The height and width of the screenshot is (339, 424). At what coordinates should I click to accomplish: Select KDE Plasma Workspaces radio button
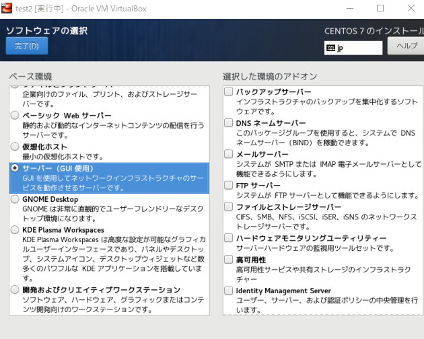click(15, 230)
